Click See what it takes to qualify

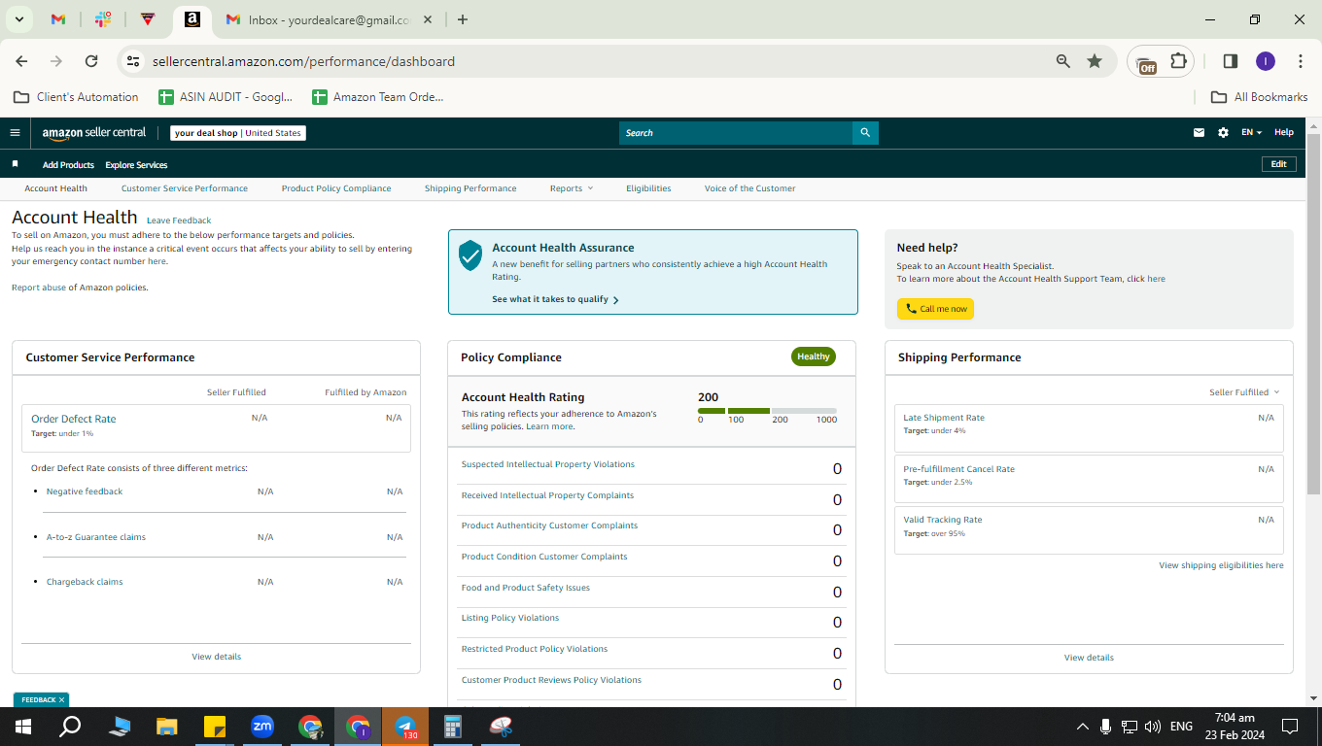555,299
